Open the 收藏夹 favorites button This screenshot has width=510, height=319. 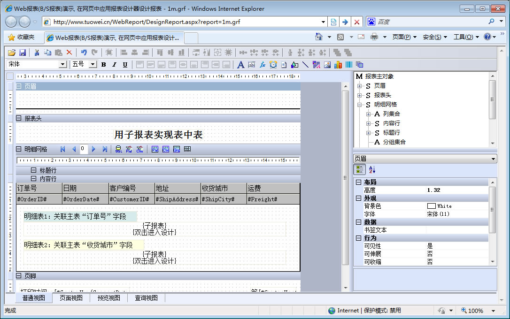[22, 37]
